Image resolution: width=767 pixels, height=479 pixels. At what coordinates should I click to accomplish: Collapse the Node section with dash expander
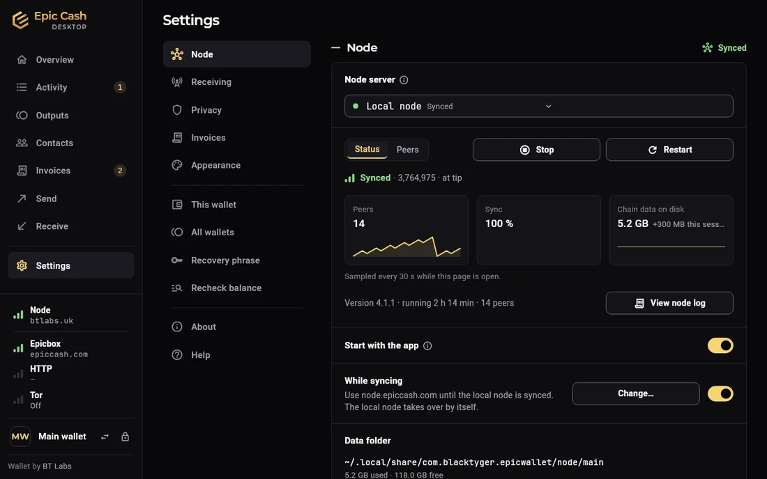(335, 48)
